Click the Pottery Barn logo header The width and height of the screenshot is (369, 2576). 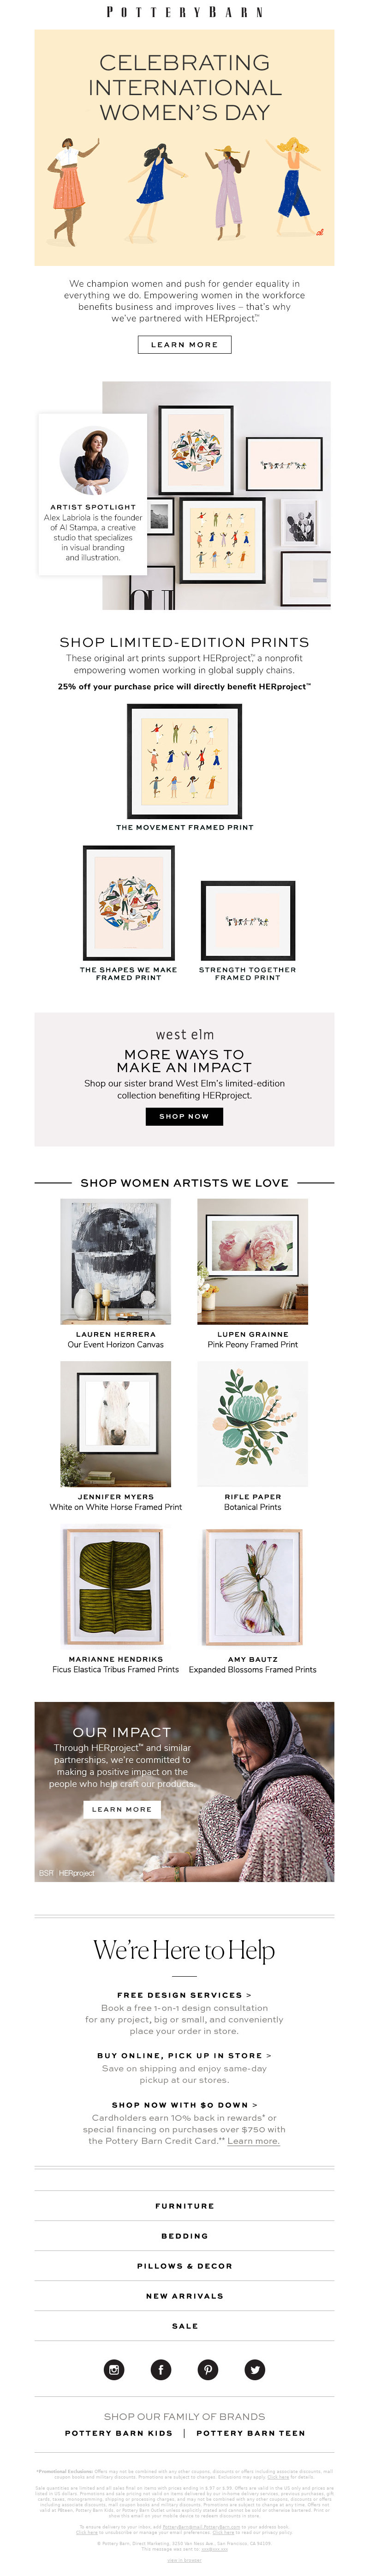(185, 12)
